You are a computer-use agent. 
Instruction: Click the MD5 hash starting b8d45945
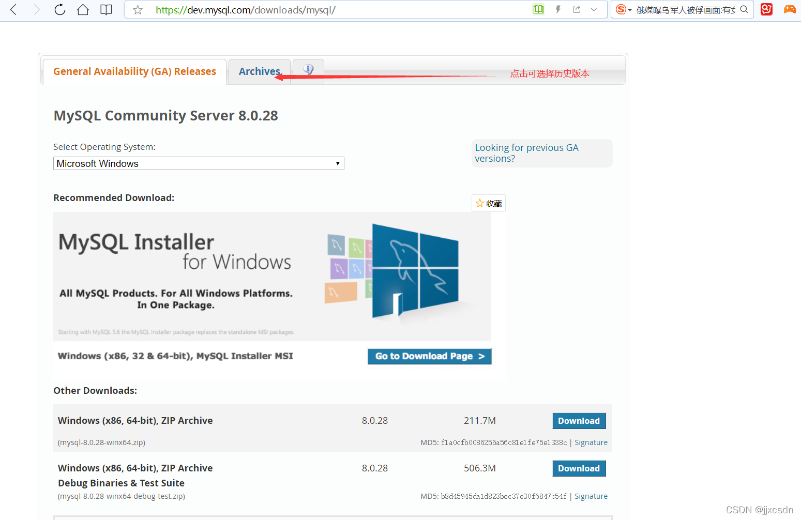pyautogui.click(x=504, y=496)
